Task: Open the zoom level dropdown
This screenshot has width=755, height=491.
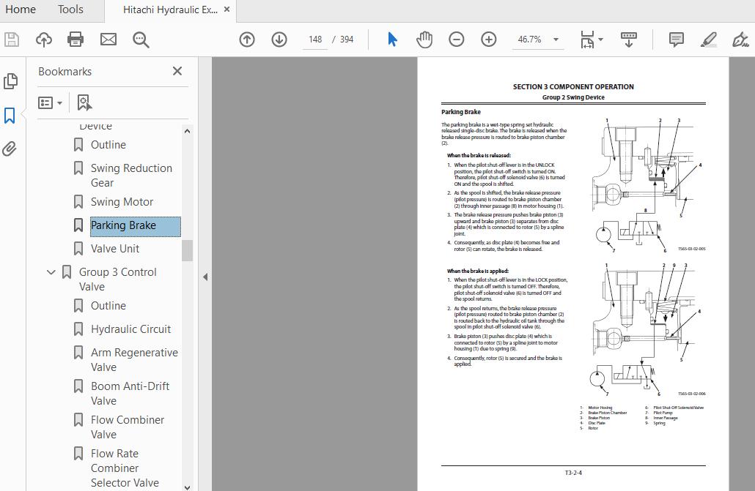Action: tap(556, 40)
